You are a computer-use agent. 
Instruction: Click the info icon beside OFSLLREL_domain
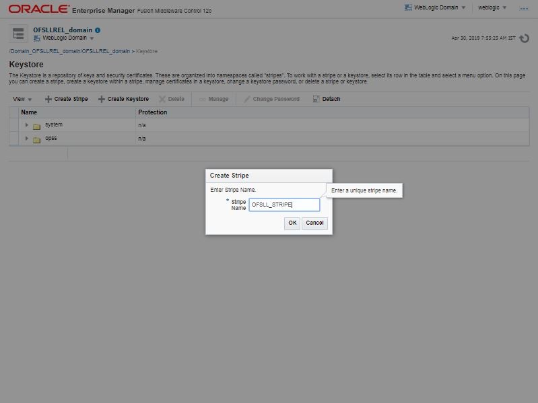tap(98, 30)
